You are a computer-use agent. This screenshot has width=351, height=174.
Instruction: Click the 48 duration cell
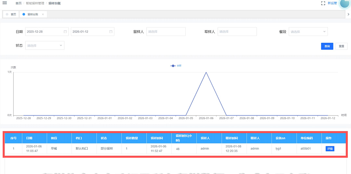pos(184,148)
